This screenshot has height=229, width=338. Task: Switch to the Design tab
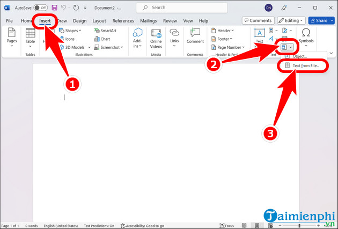[x=79, y=21]
